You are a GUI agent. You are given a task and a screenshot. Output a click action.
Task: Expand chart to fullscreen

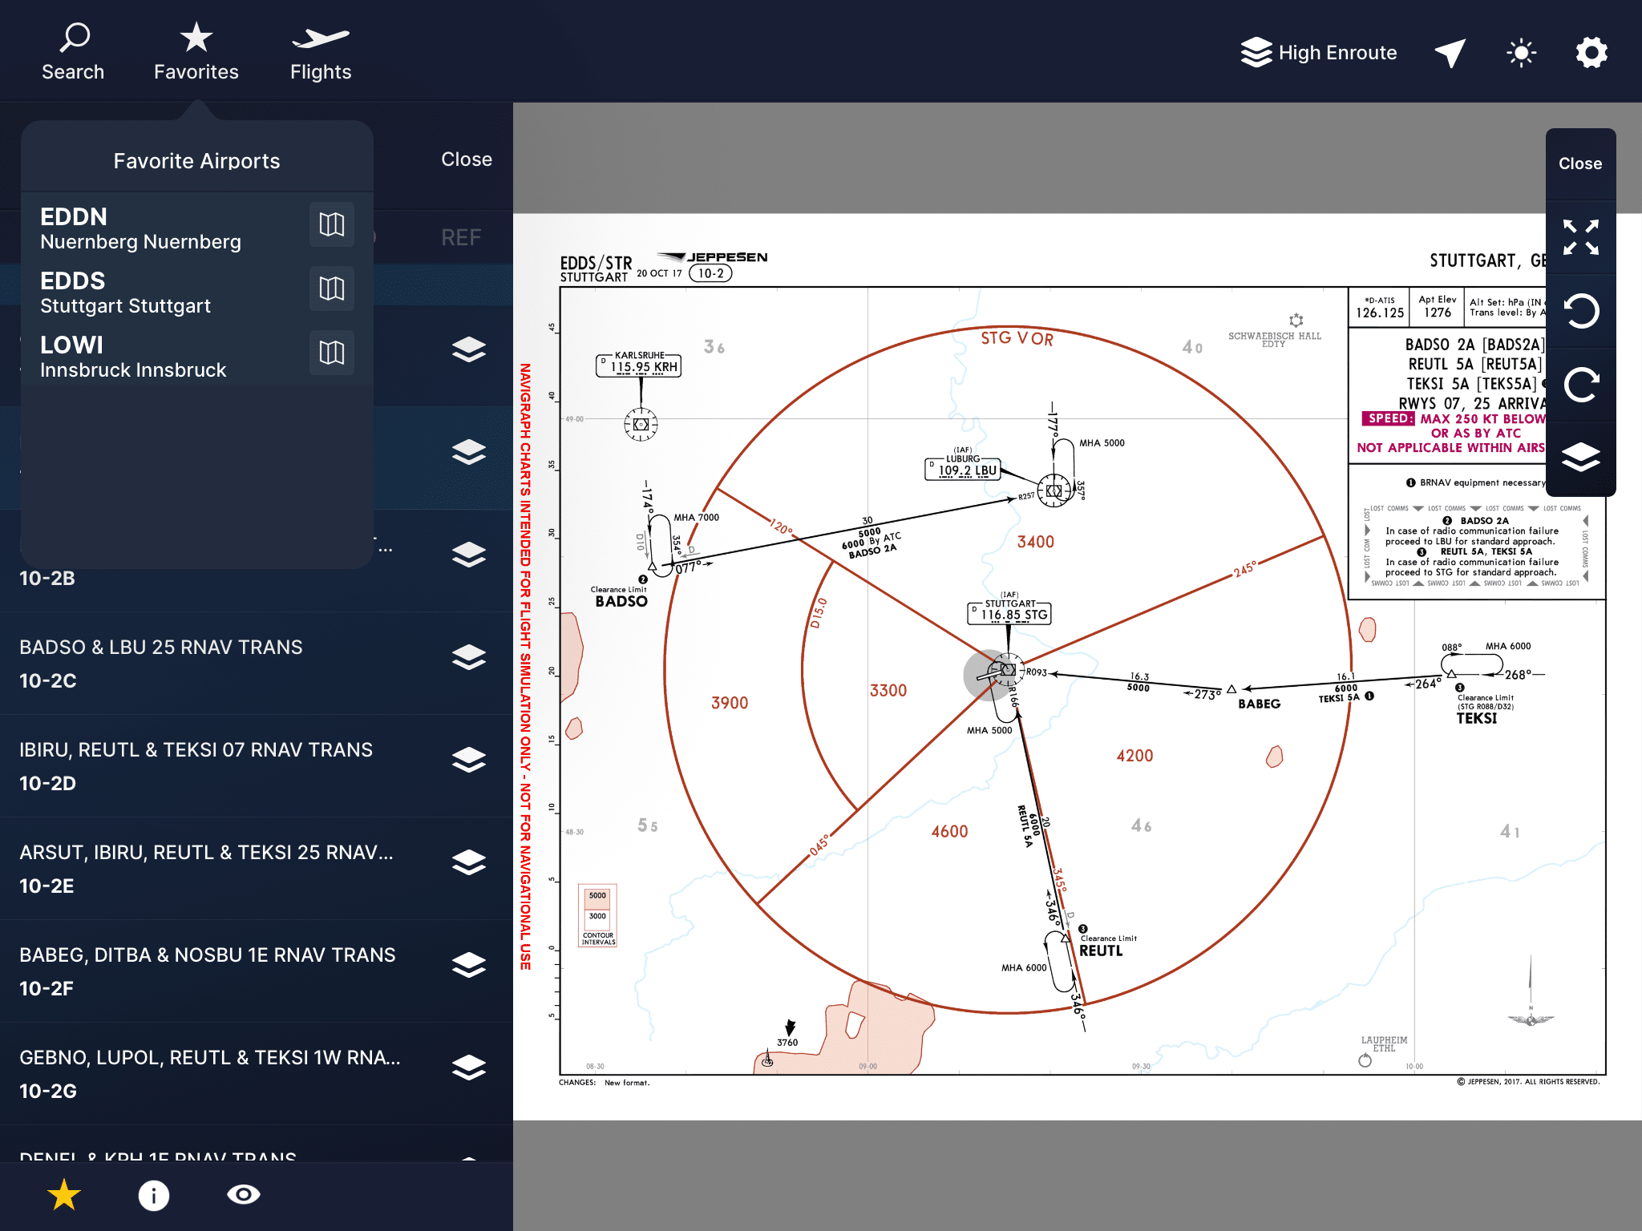point(1580,237)
